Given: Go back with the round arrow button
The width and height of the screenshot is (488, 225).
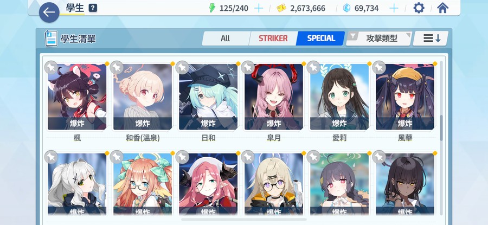Looking at the screenshot, I should point(49,12).
